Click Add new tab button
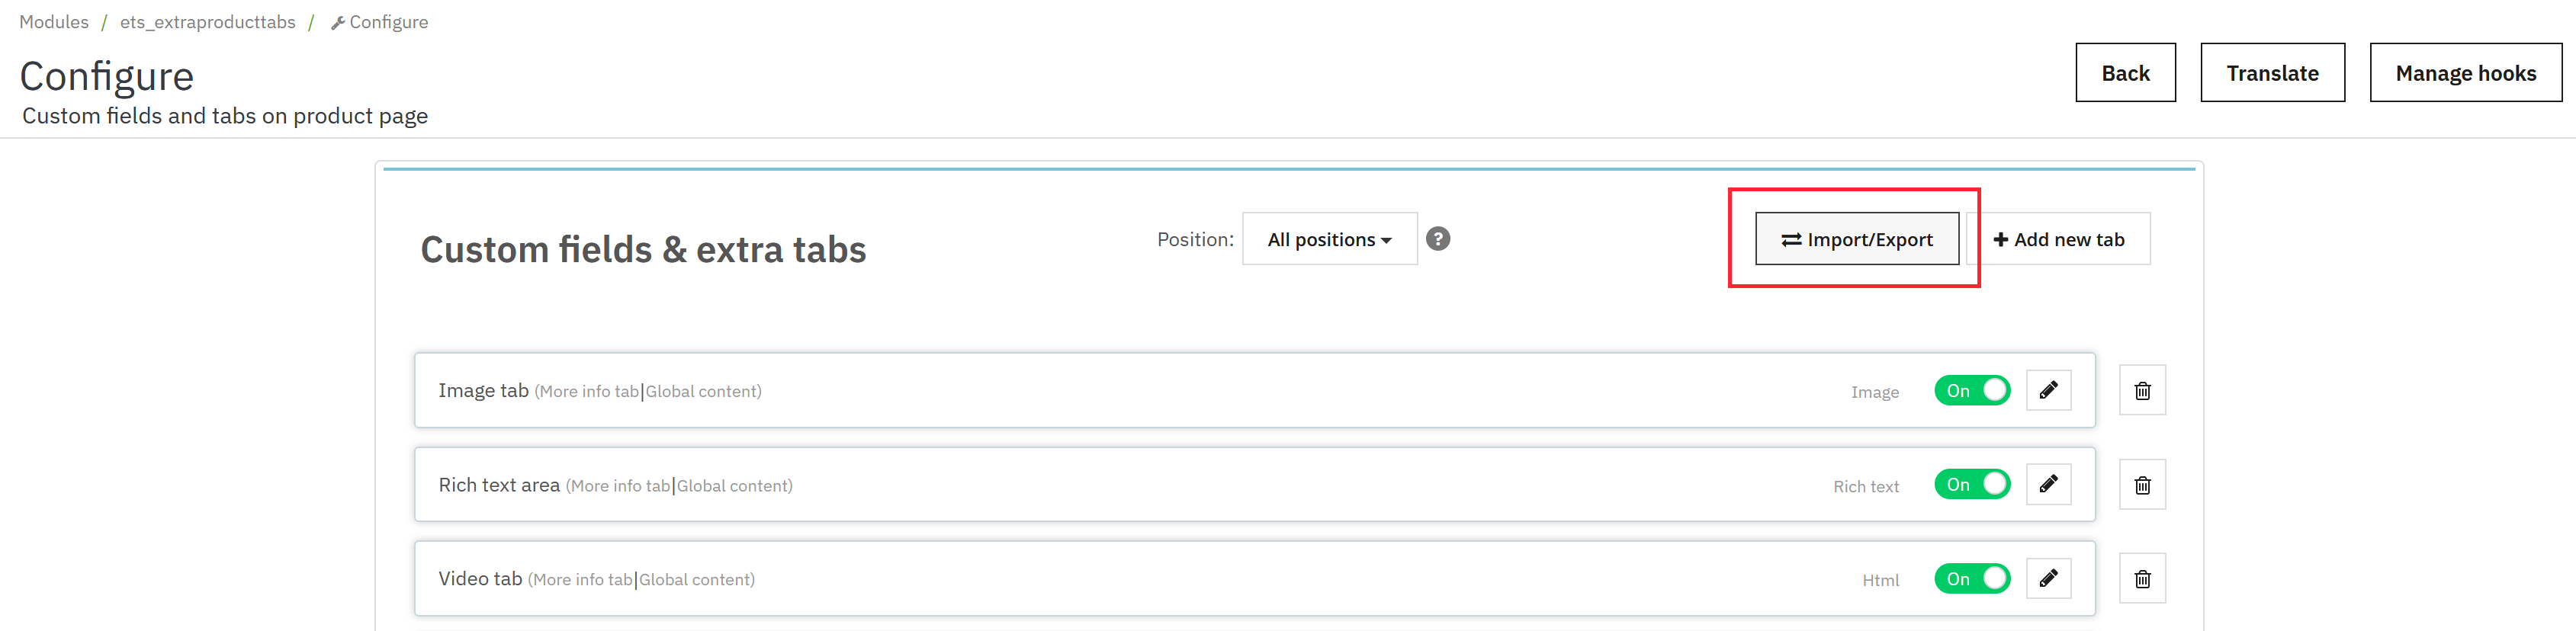Image resolution: width=2576 pixels, height=631 pixels. 2059,239
